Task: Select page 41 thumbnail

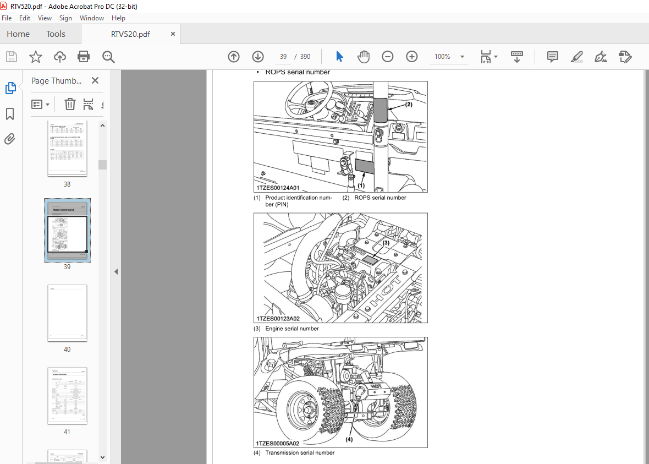Action: click(x=67, y=395)
